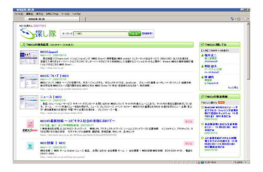Click the 探し隊 logo
Viewport: 263px width, 172px height.
(x=38, y=33)
